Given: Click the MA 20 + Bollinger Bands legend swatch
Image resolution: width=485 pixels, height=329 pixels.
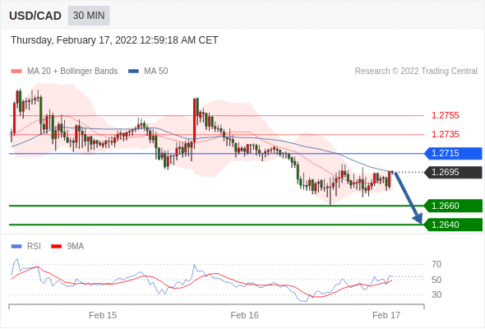Looking at the screenshot, I should [16, 72].
